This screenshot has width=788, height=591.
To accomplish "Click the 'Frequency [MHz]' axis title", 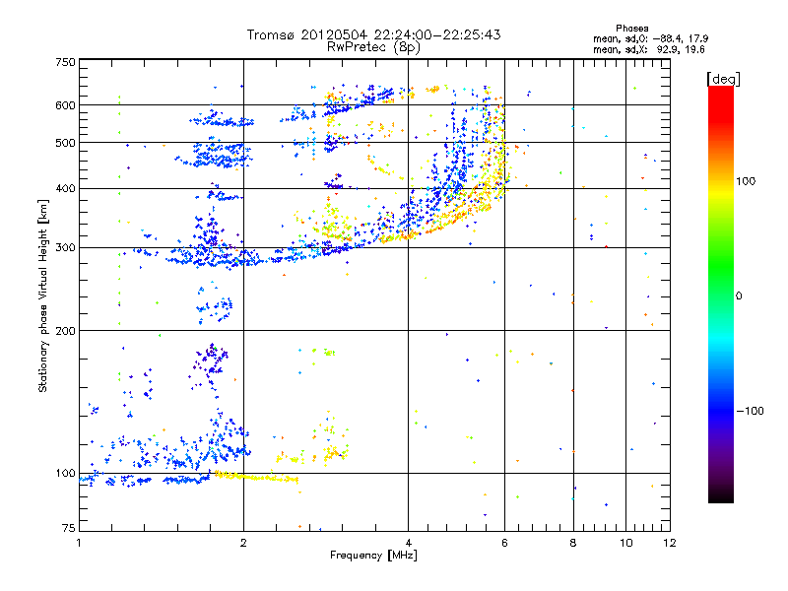I will click(x=373, y=556).
